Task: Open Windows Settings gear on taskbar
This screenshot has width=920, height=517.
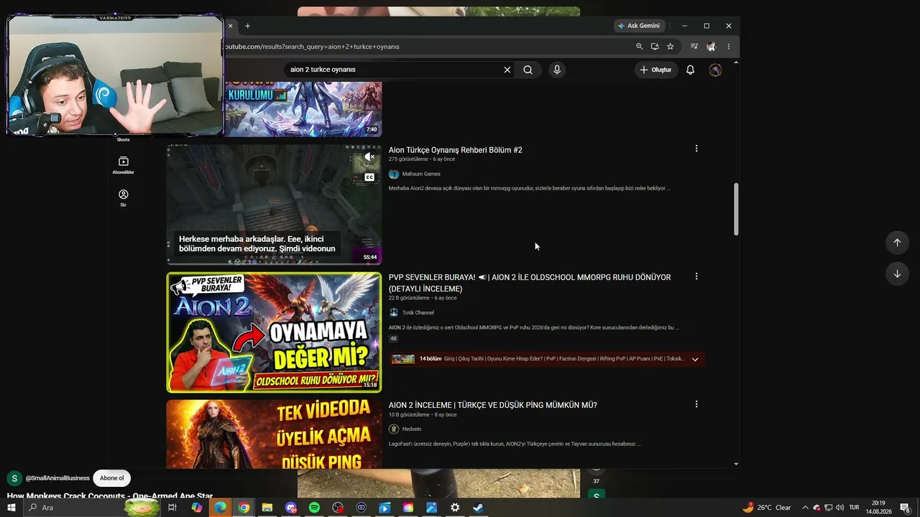Action: click(x=455, y=508)
